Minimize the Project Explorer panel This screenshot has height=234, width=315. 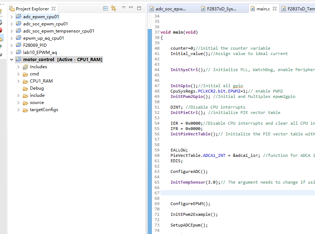131,7
